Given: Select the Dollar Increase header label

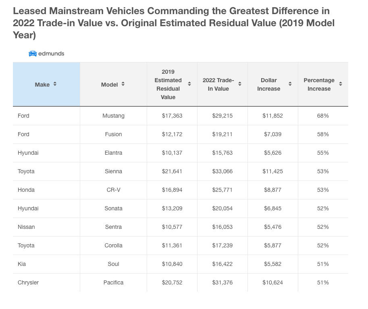Looking at the screenshot, I should click(268, 85).
